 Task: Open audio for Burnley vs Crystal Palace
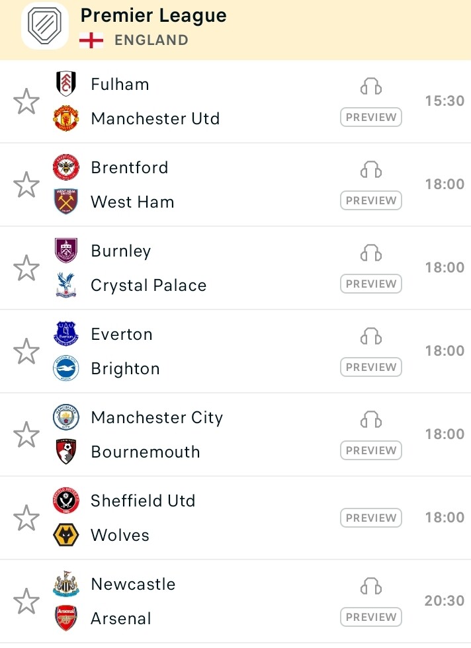(371, 253)
